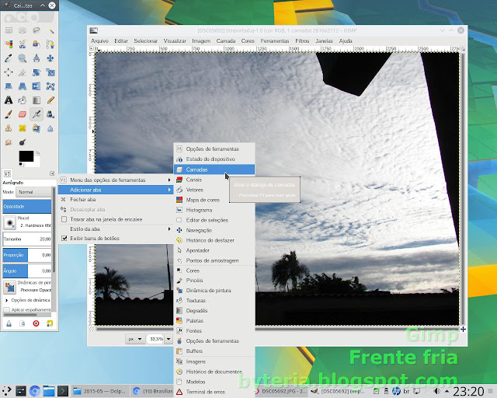This screenshot has height=398, width=497.
Task: Open 'Adicionar aba' submenu
Action: click(x=116, y=190)
